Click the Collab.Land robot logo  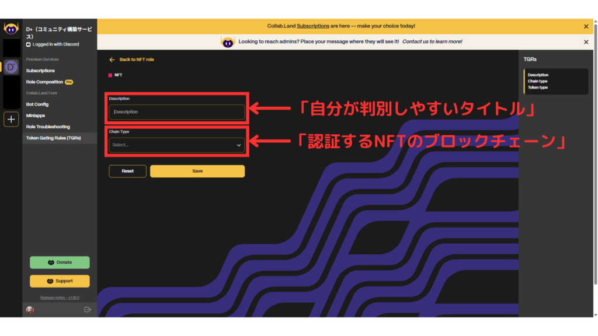tap(11, 28)
